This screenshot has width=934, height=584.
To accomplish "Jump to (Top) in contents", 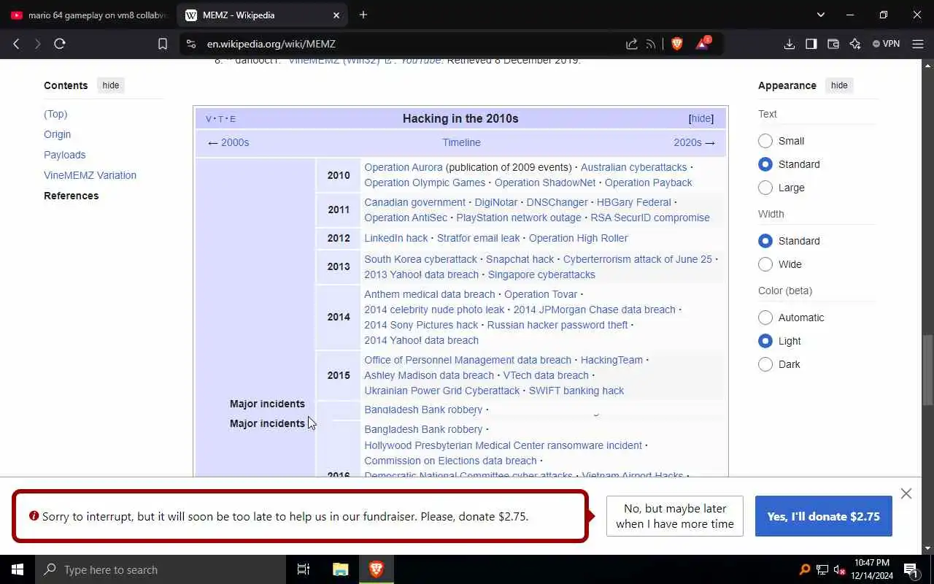I will [55, 114].
